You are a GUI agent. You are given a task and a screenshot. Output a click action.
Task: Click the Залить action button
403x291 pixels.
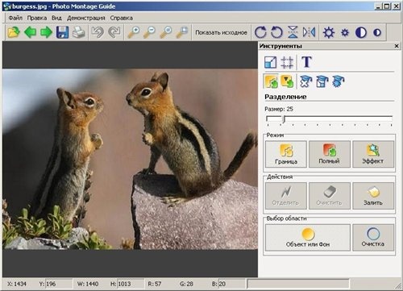(x=373, y=196)
